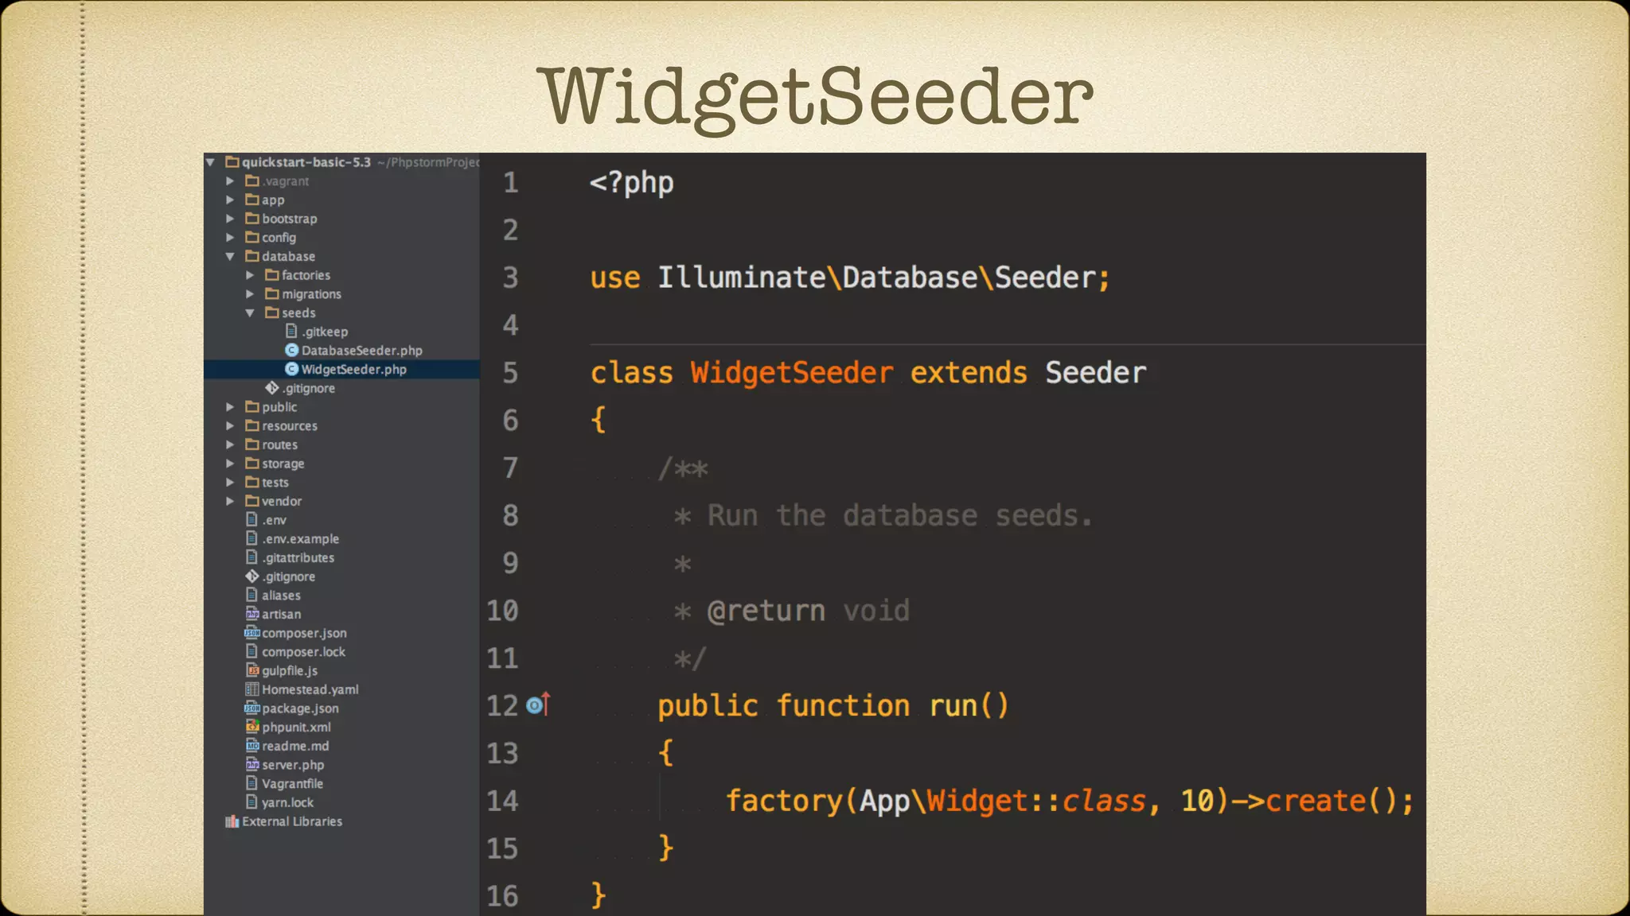Click line number 14 in the gutter
1630x916 pixels.
point(502,801)
